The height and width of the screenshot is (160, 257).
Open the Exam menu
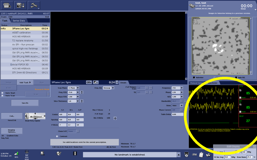point(4,17)
